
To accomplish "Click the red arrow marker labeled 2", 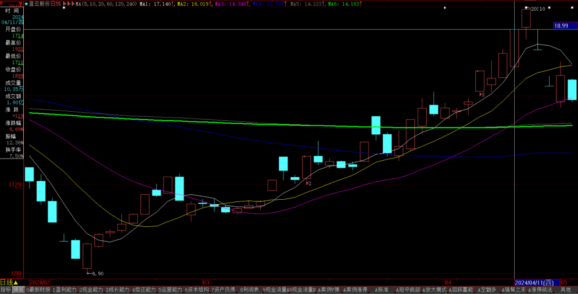I will pyautogui.click(x=309, y=183).
